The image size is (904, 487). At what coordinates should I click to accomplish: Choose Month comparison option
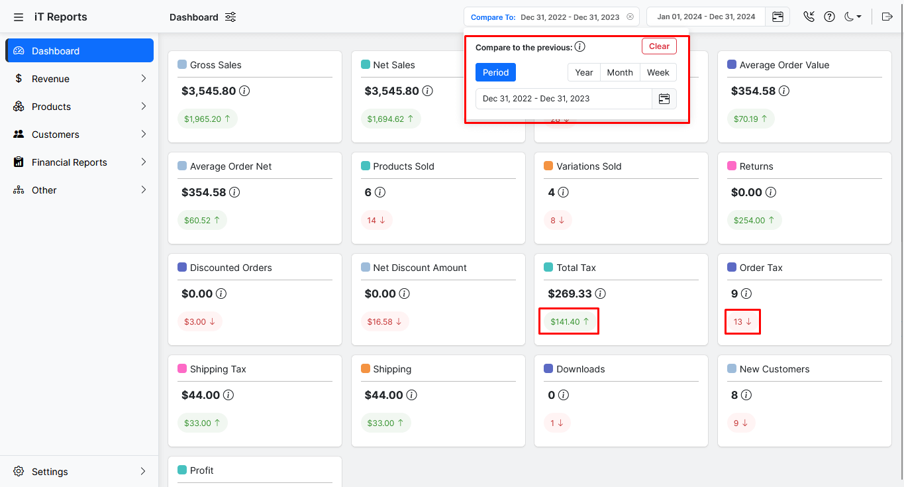click(620, 72)
